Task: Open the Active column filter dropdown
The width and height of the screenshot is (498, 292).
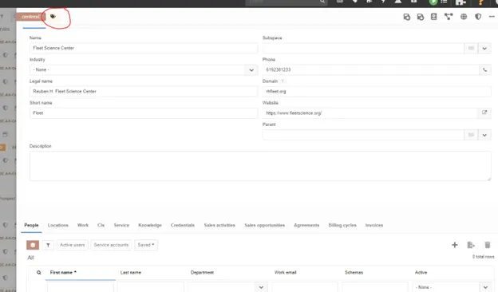Action: point(485,287)
